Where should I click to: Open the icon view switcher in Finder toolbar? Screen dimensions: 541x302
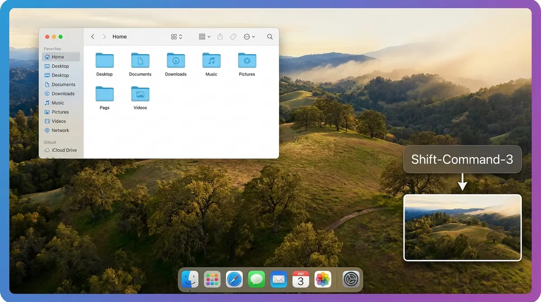pos(177,37)
